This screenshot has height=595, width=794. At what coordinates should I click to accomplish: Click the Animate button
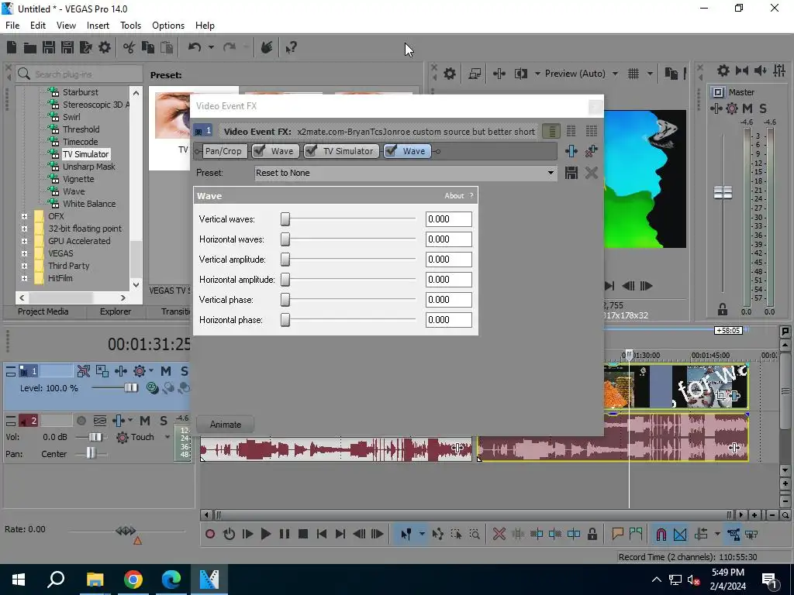(226, 425)
